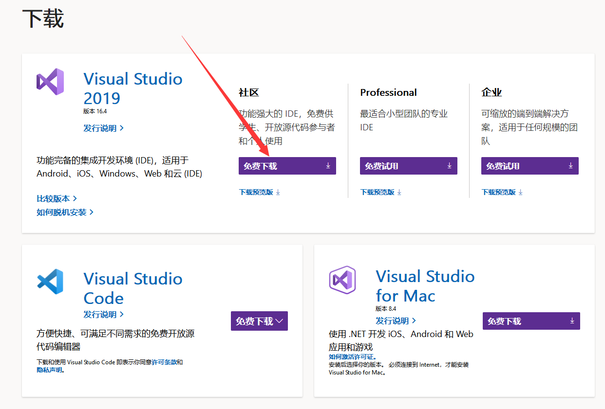Open Visual Studio Code 免费下载 dropdown
605x409 pixels.
tap(259, 321)
